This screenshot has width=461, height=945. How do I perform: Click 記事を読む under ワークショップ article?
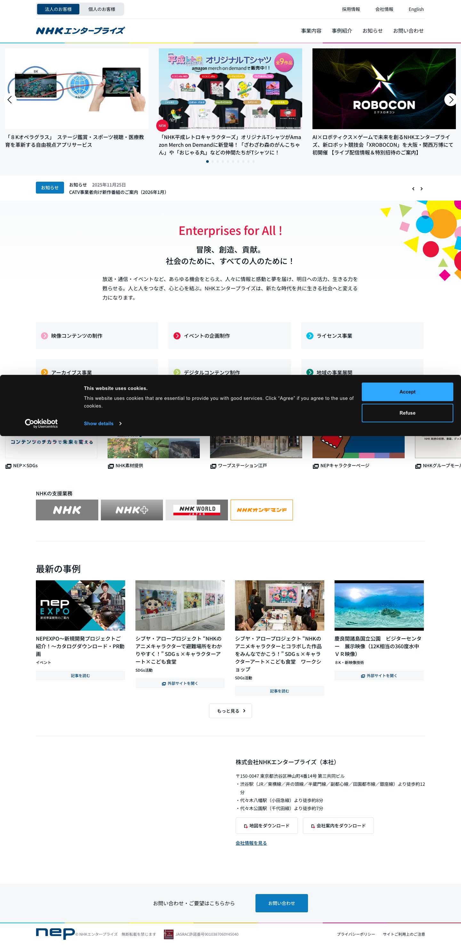279,691
